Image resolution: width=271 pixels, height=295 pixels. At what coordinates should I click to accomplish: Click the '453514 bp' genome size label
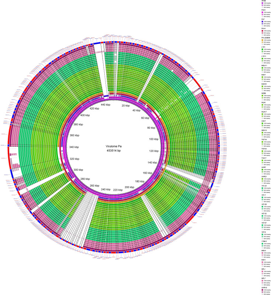click(x=114, y=150)
